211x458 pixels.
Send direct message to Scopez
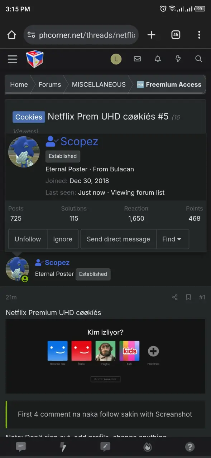118,239
